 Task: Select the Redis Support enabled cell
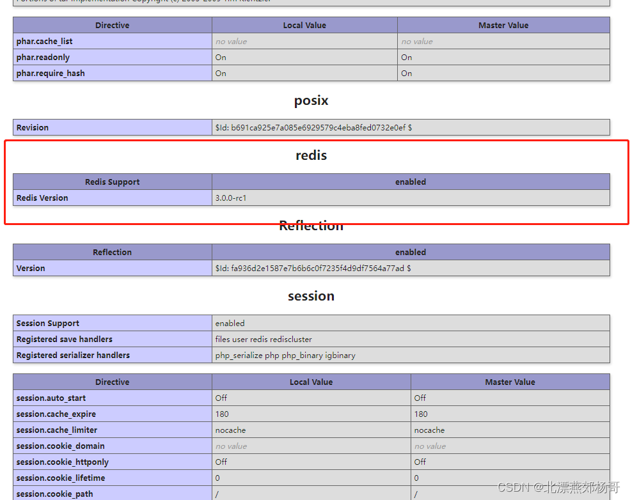click(411, 182)
